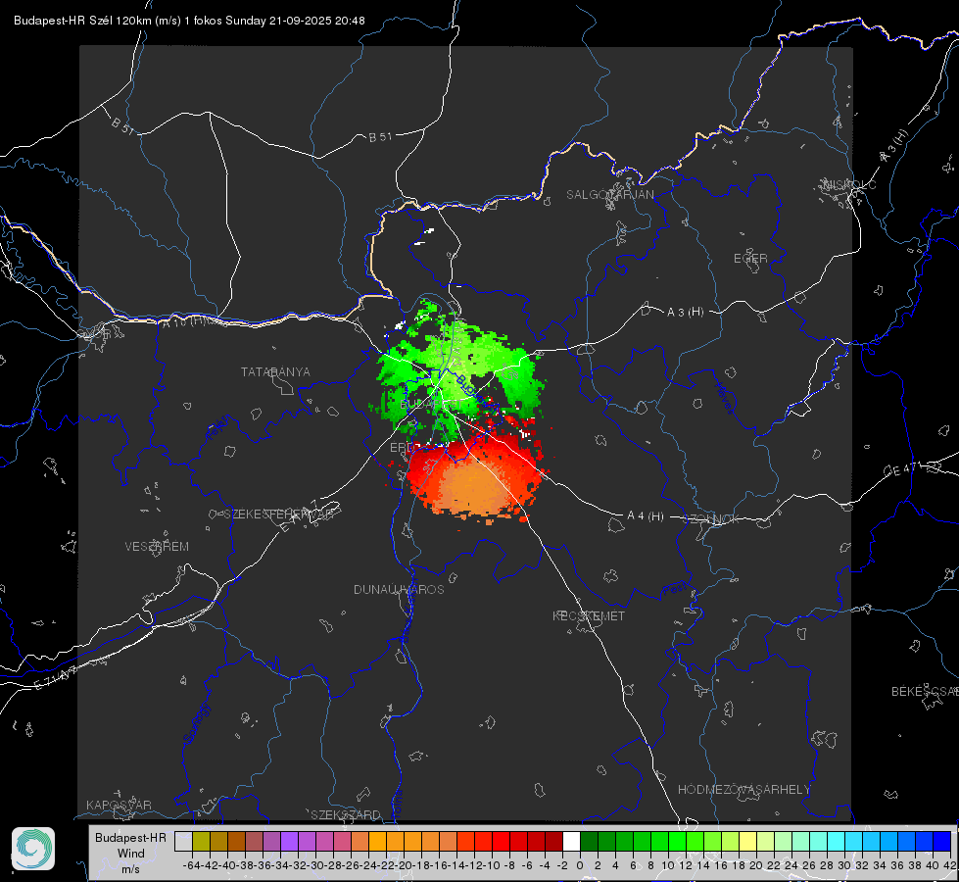This screenshot has height=882, width=959.
Task: Select the light gray first legend swatch
Action: [183, 841]
